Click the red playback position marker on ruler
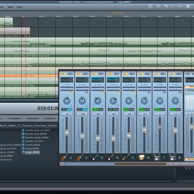The width and height of the screenshot is (194, 194). pos(26,16)
